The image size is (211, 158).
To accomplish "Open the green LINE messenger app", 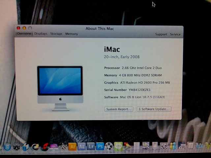I will [x=118, y=146].
